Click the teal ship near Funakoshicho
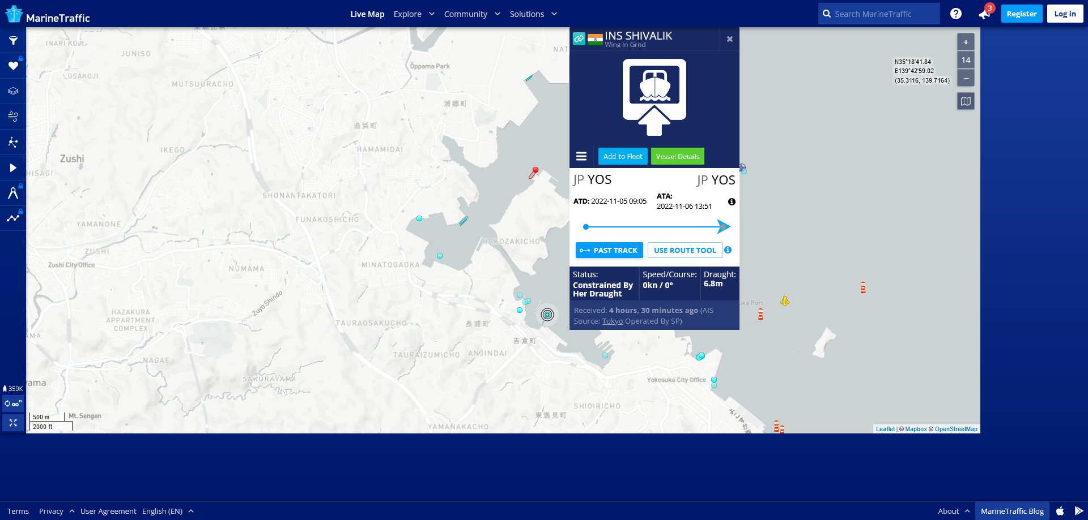This screenshot has width=1088, height=520. tap(464, 221)
